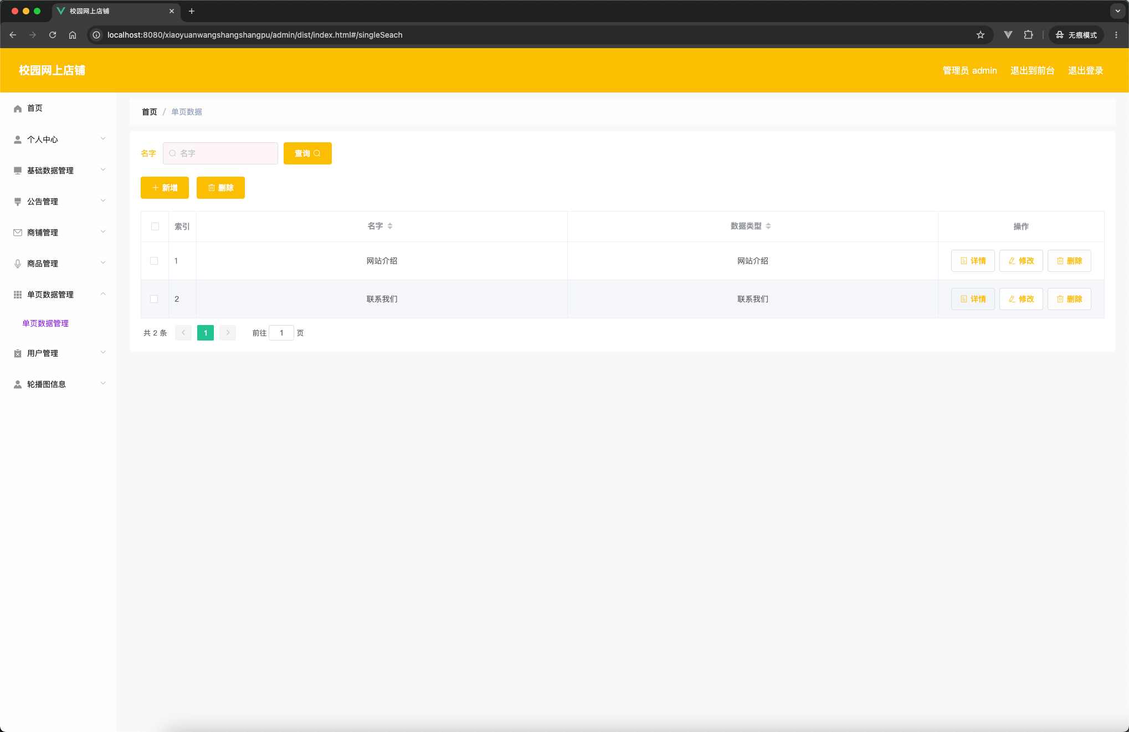Image resolution: width=1129 pixels, height=732 pixels.
Task: Click the 无痕模式 incognito indicator
Action: pyautogui.click(x=1076, y=35)
